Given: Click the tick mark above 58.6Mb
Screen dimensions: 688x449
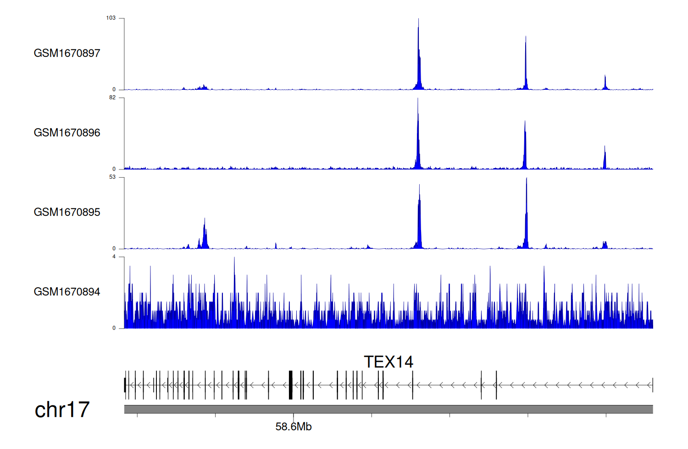Looking at the screenshot, I should (294, 416).
